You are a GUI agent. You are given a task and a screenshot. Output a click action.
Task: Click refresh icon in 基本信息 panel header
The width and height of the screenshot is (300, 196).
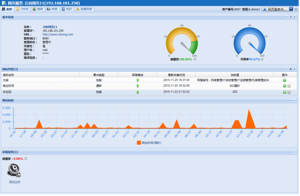(x=291, y=17)
